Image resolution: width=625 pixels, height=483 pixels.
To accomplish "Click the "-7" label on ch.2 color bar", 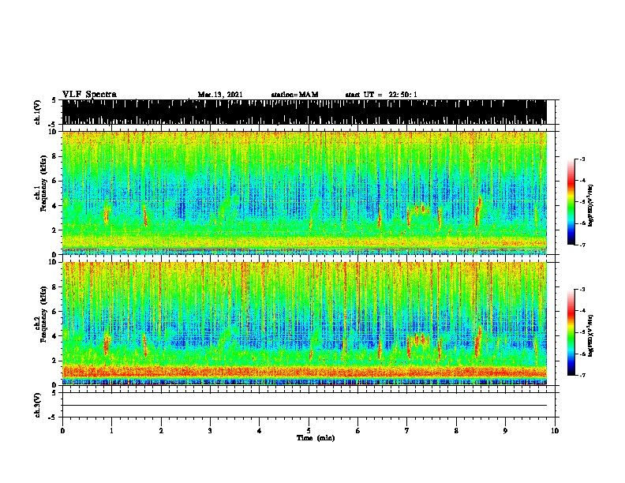I will click(582, 375).
